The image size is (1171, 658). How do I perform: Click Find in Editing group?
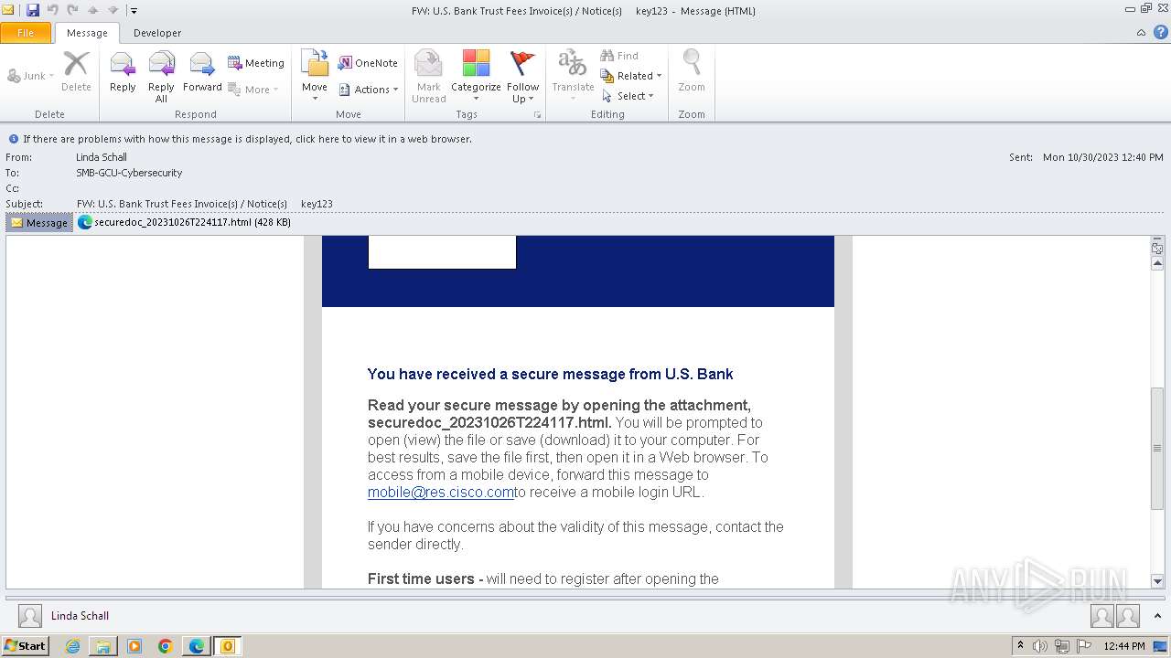tap(619, 56)
